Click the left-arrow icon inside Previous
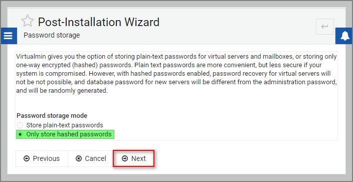 [x=27, y=158]
